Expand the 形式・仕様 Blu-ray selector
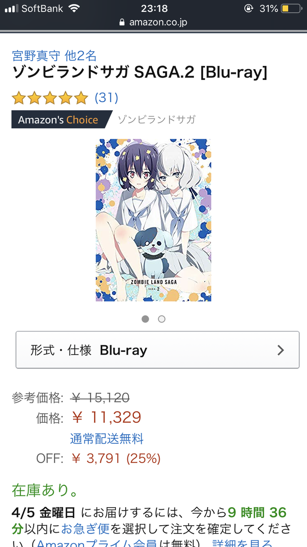Screen dimensions: 307x547 (x=158, y=350)
